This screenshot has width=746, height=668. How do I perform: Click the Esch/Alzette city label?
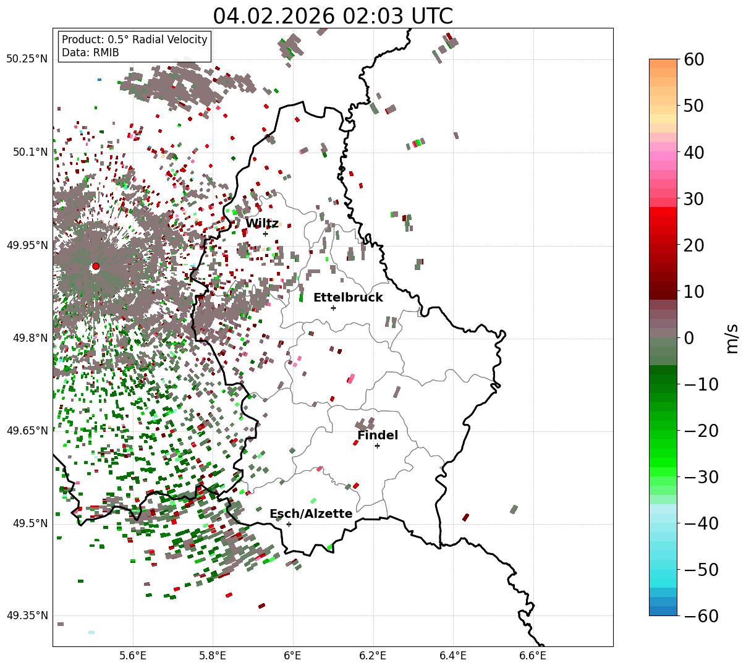coord(311,514)
